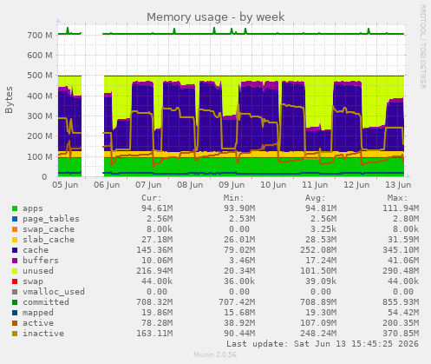The image size is (431, 364).
Task: Click the active average value 107.09M
Action: click(x=318, y=323)
